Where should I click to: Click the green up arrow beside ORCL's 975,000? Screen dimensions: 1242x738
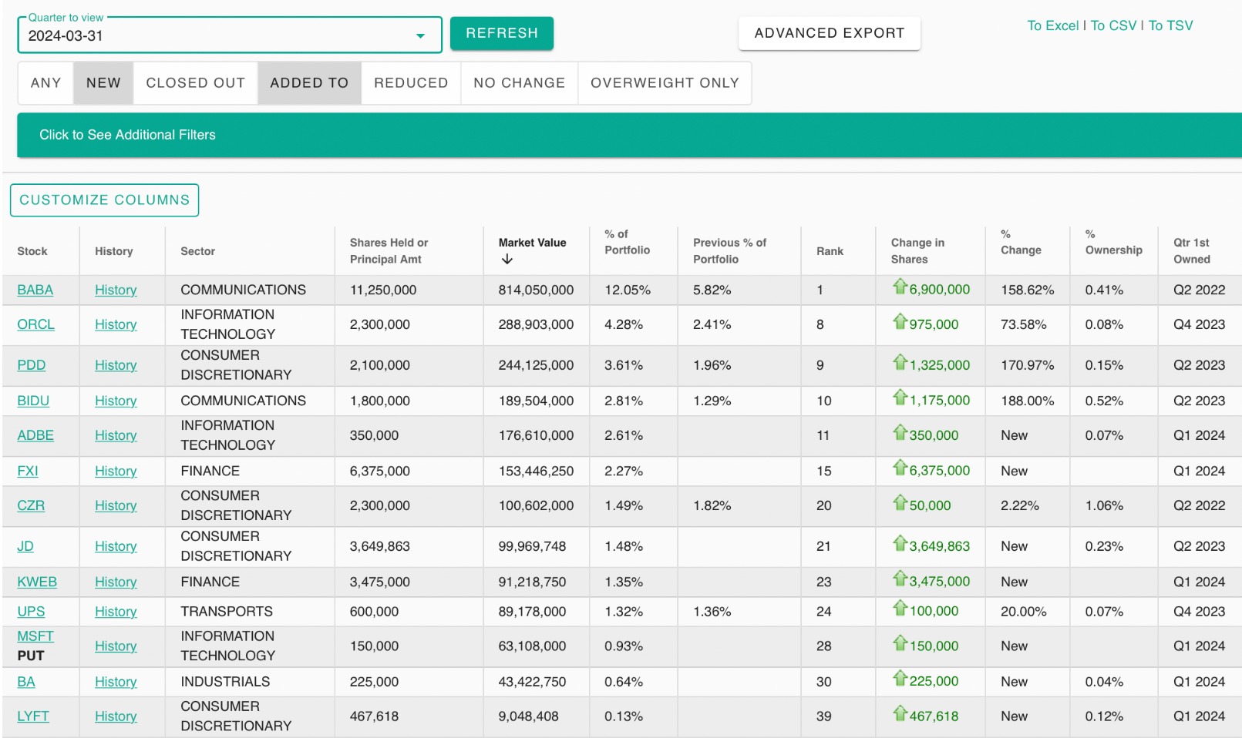coord(899,322)
